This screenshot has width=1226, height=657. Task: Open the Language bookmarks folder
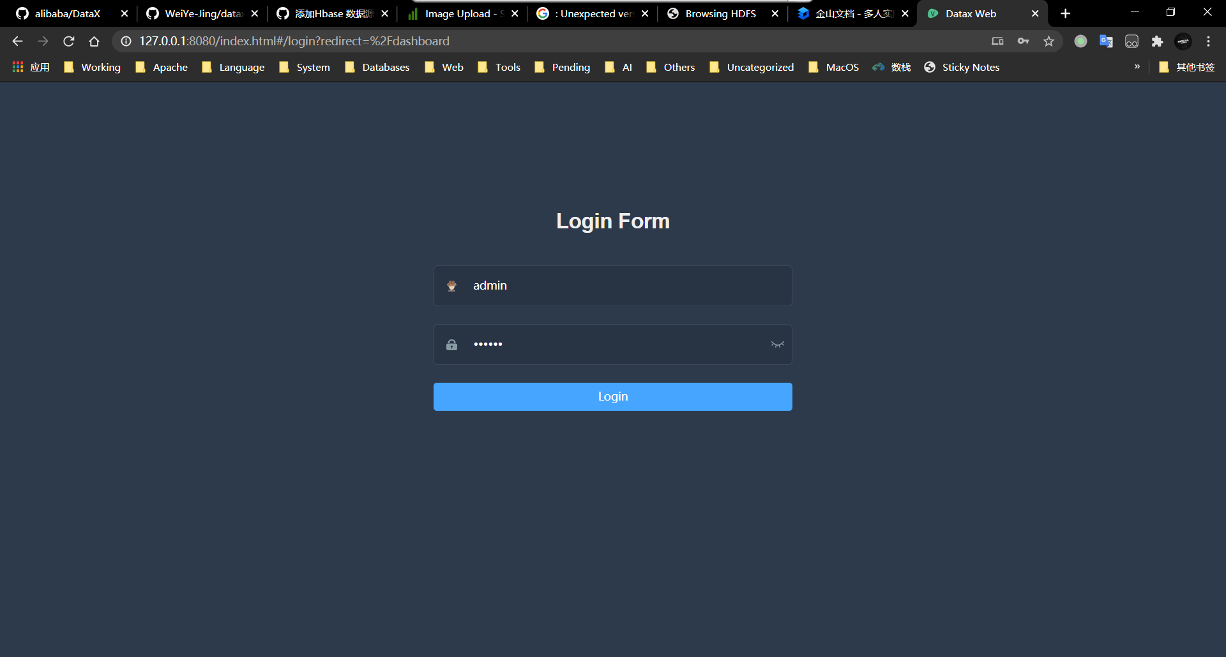233,67
